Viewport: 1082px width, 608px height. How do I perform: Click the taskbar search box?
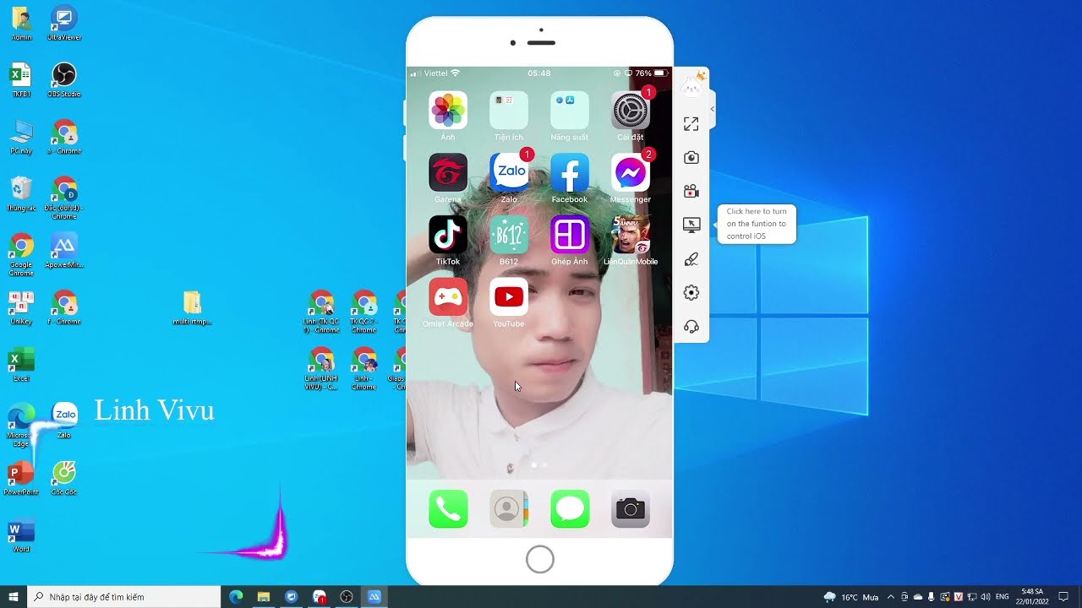(x=123, y=597)
